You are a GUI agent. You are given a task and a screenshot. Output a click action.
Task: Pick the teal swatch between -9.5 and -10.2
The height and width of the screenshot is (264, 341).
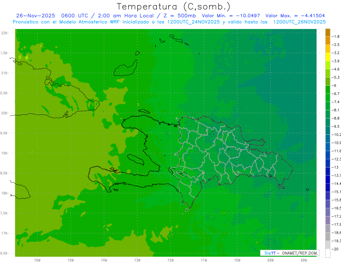(x=328, y=130)
